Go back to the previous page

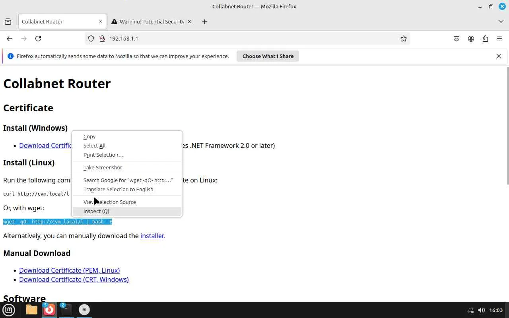10,39
